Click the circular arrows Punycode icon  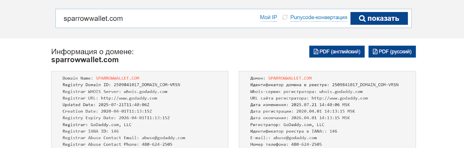tap(285, 17)
